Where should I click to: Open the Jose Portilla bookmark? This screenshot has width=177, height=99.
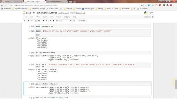click(x=142, y=9)
